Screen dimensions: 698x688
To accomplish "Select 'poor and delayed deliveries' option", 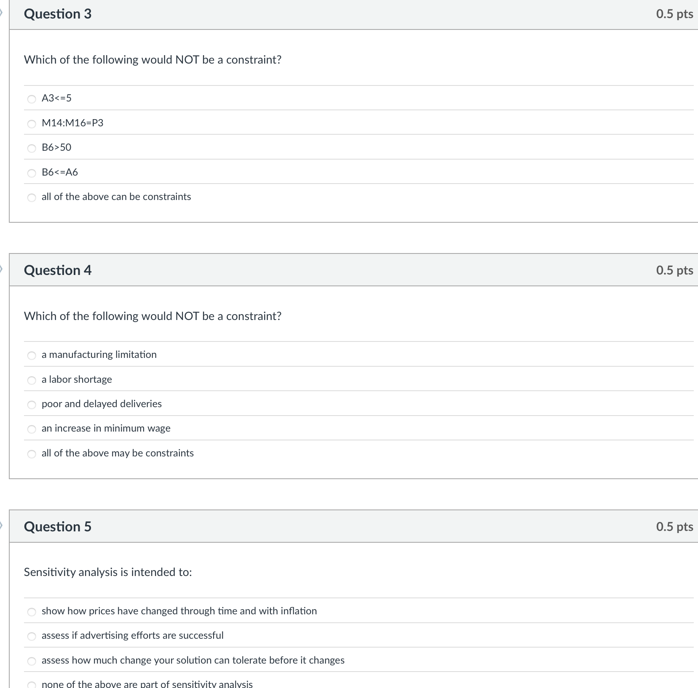I will click(x=32, y=405).
